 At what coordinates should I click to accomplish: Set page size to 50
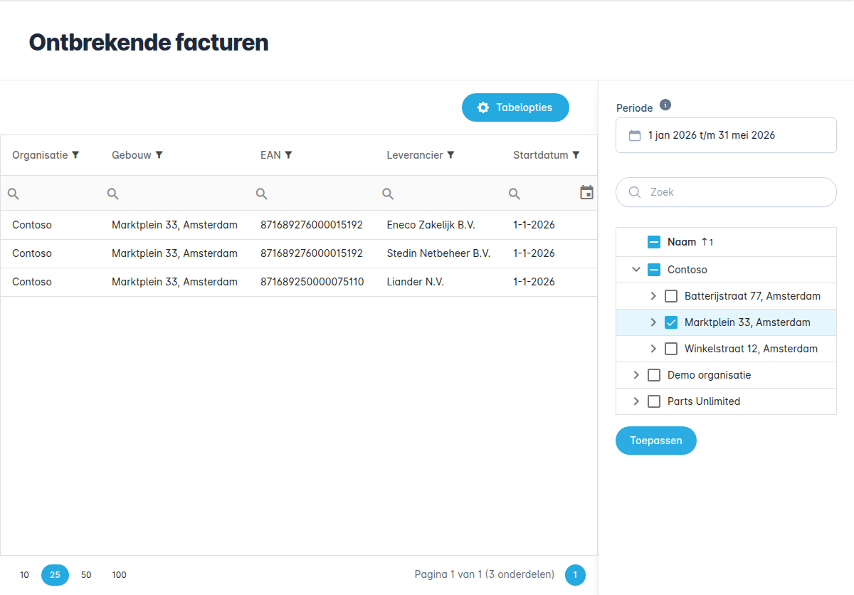coord(86,575)
